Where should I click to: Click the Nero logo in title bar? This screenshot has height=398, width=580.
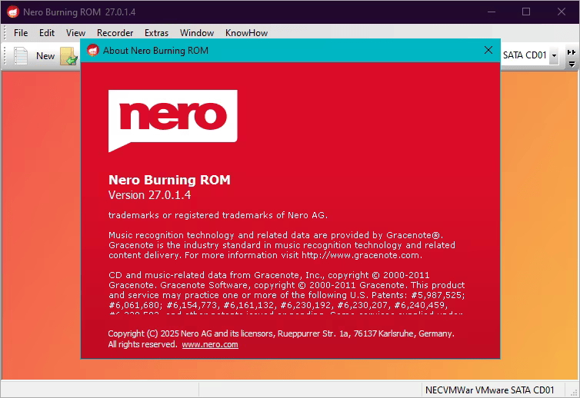click(x=12, y=12)
